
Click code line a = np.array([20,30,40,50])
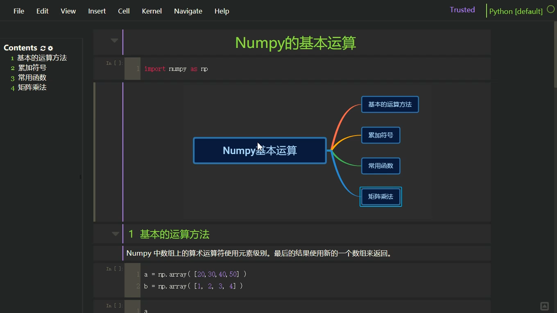[195, 274]
